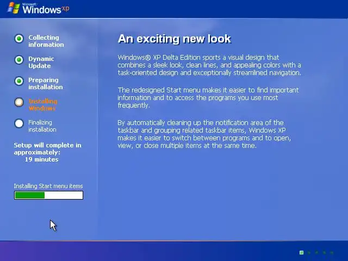Click the "Preparing installation" step label
This screenshot has height=261, width=348.
click(46, 83)
